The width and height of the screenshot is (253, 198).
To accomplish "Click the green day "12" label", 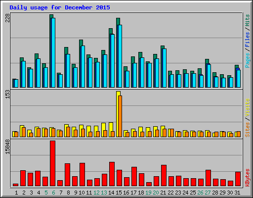I will tap(96, 193).
